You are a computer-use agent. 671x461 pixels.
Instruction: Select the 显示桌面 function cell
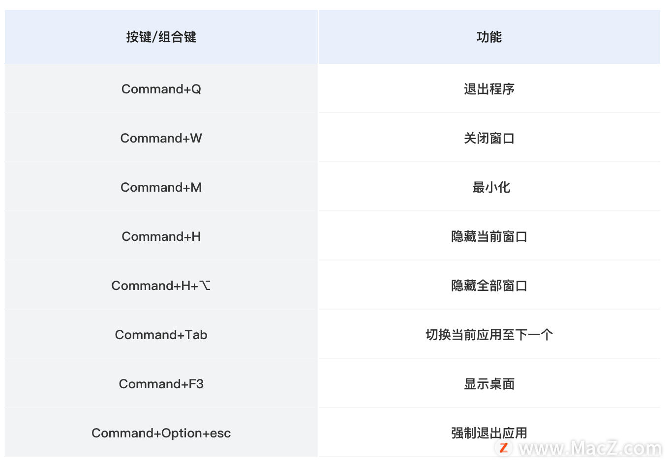pyautogui.click(x=489, y=384)
